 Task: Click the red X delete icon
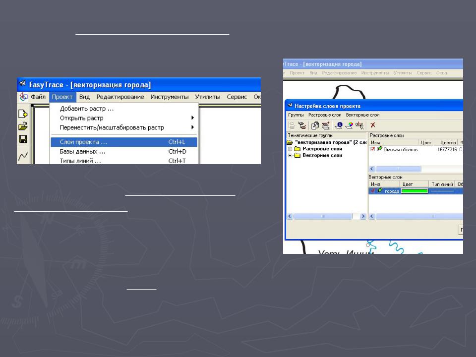373,125
